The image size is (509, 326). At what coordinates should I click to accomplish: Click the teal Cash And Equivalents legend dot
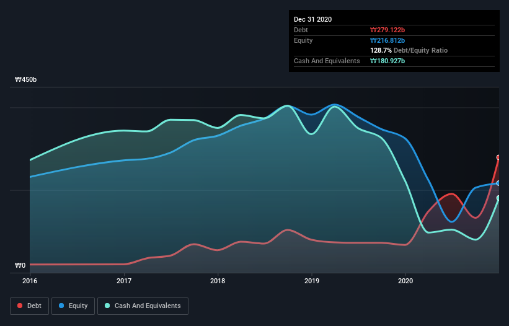pos(107,306)
